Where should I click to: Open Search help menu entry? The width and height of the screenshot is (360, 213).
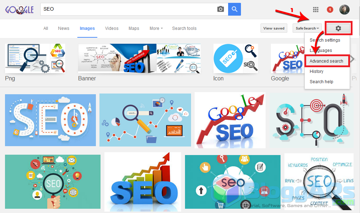(x=321, y=82)
